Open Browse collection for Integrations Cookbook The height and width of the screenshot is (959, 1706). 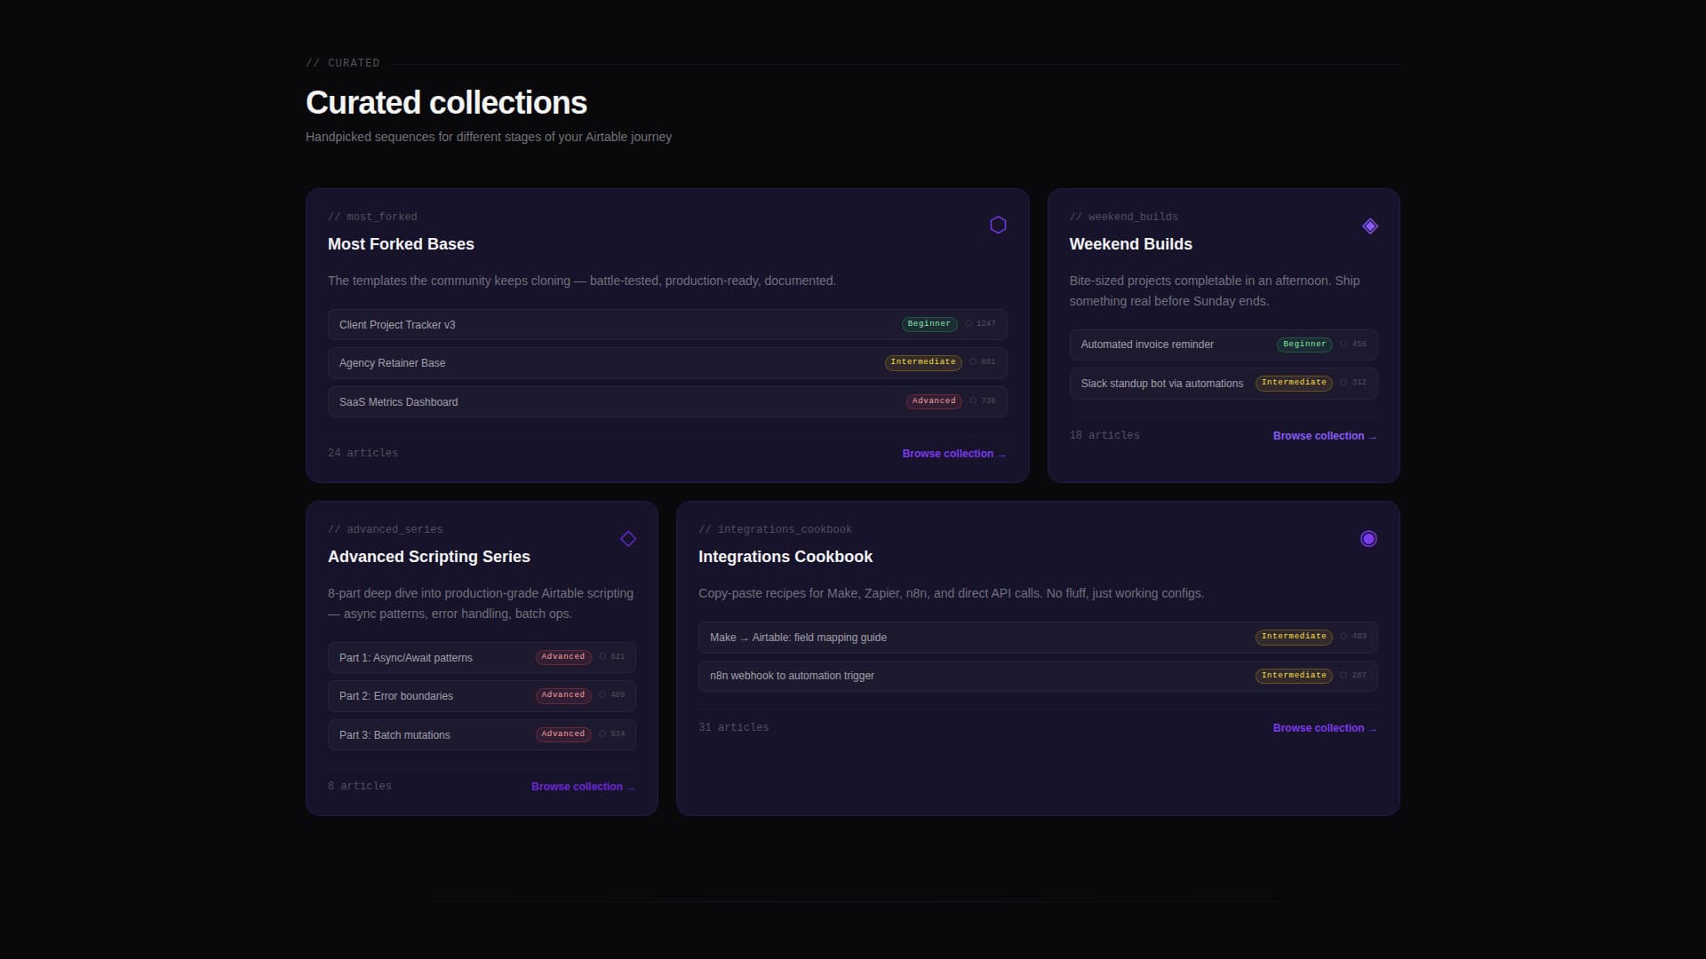pyautogui.click(x=1324, y=727)
